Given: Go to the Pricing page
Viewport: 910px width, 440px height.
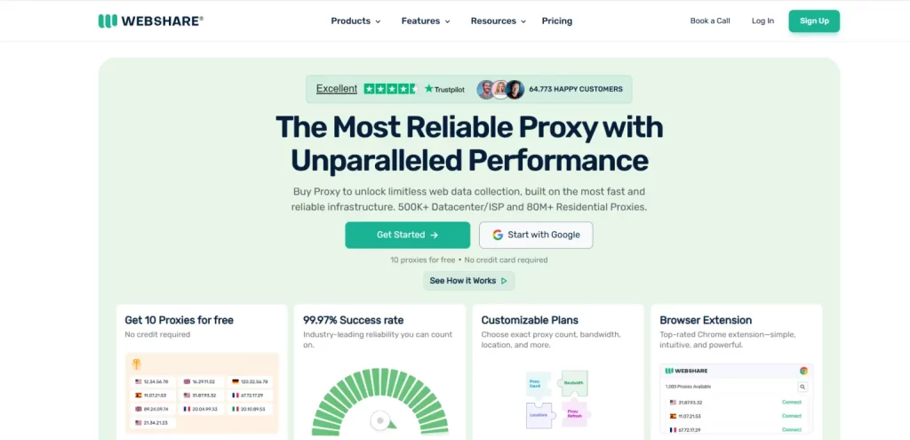Looking at the screenshot, I should coord(557,20).
